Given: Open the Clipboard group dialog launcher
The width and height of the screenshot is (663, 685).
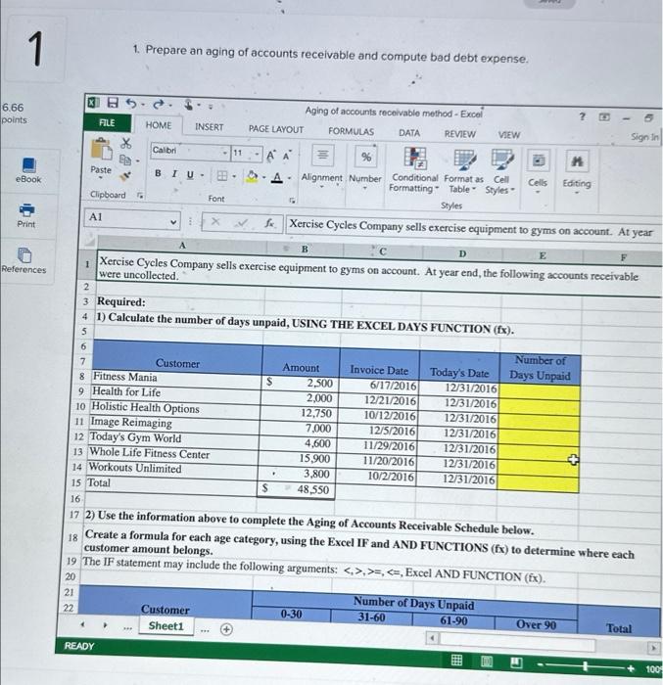Looking at the screenshot, I should 139,196.
